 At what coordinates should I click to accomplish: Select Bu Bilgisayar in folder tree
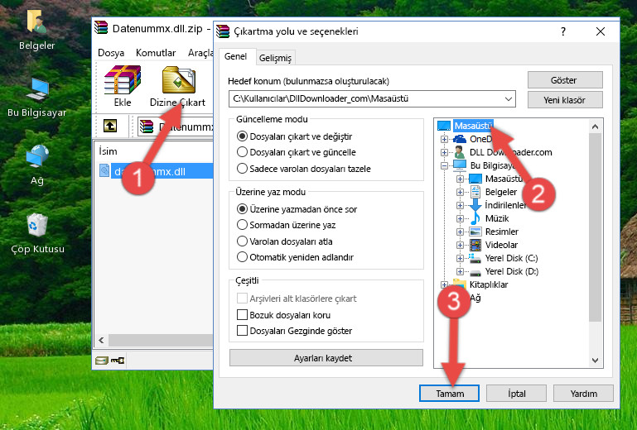[492, 165]
